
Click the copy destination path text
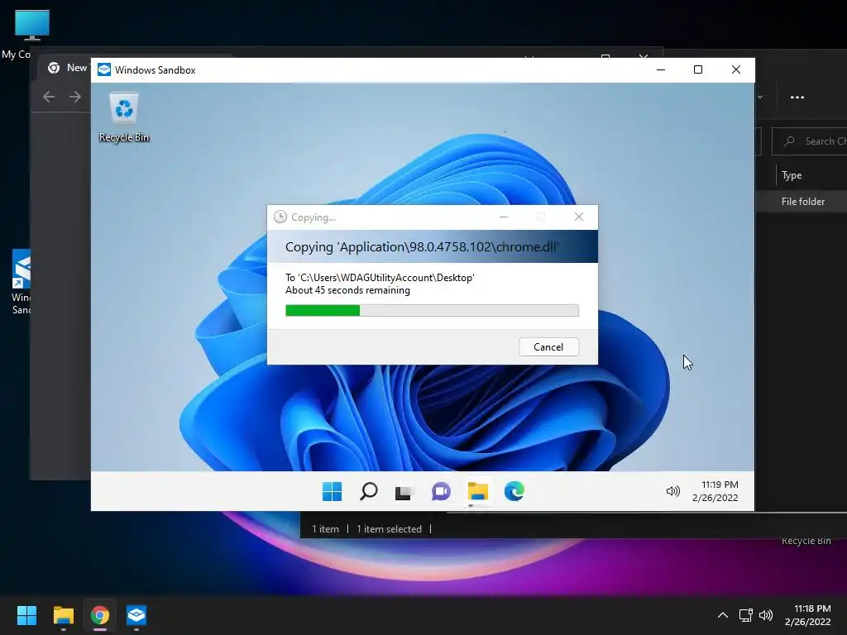(379, 278)
